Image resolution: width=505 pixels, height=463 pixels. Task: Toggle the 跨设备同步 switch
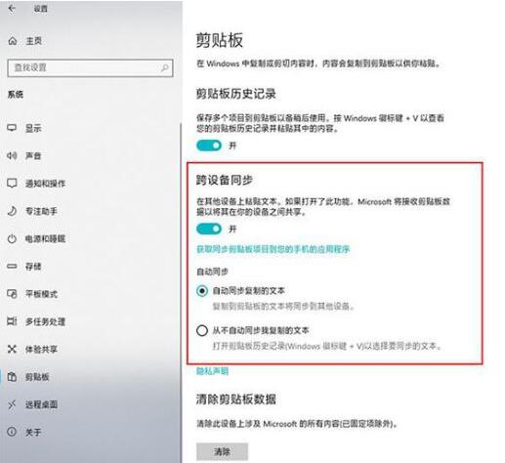click(x=209, y=229)
